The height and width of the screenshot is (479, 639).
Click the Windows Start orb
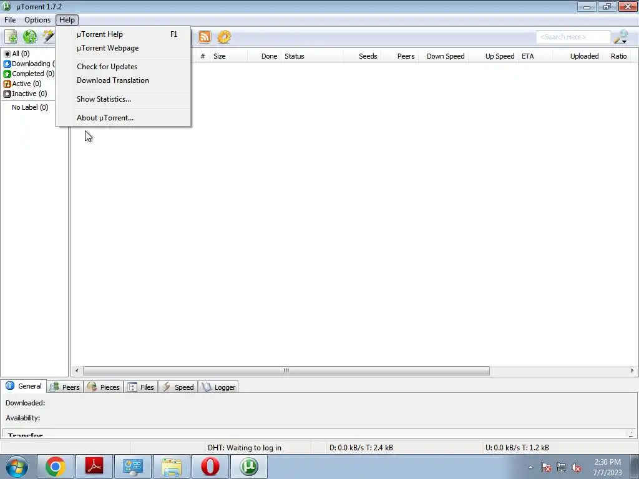[x=17, y=467]
